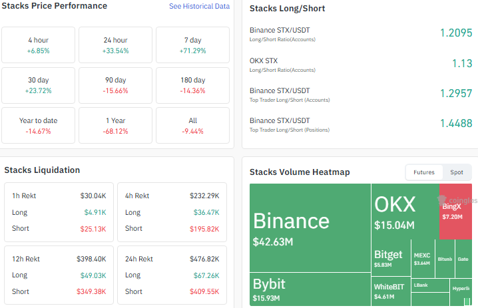Select the All performance card
Screen dimensions: 478x308
click(x=192, y=126)
